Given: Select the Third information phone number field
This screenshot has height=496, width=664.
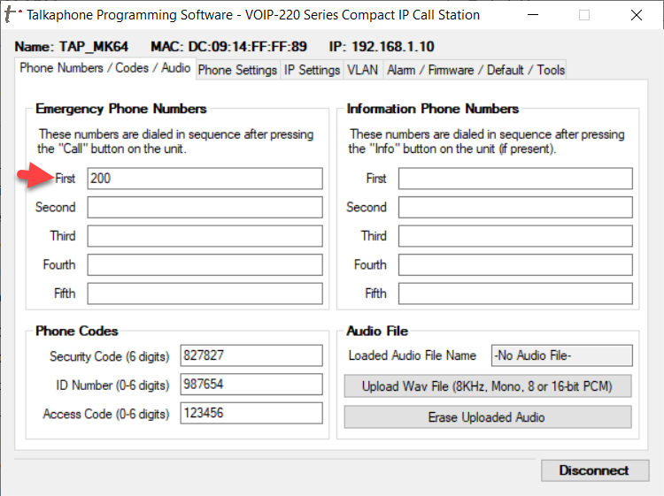Looking at the screenshot, I should [x=515, y=236].
